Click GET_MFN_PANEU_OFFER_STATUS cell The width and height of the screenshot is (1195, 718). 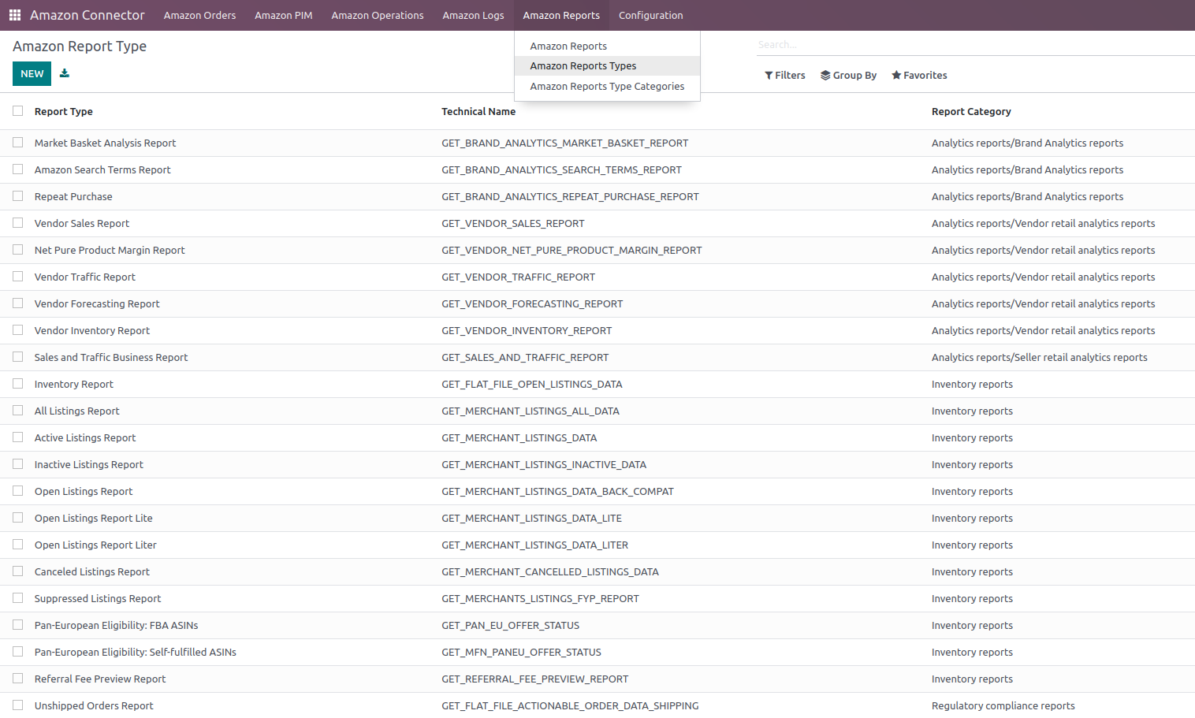[x=522, y=653]
